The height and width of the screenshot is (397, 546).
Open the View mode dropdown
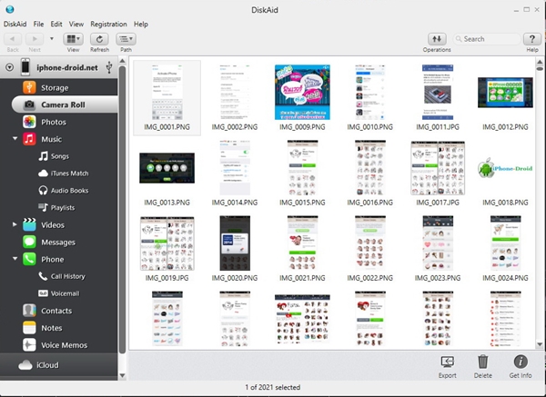(74, 39)
